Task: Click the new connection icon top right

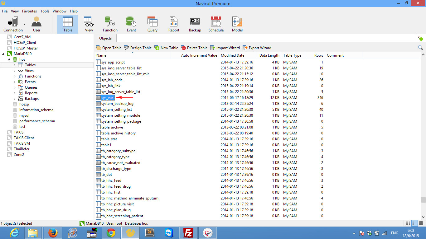Action: pos(420,38)
